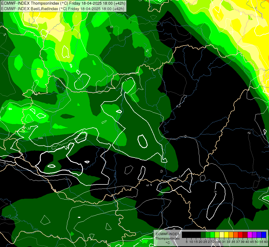
Task: Click the °C unit label in legend
Action: (x=168, y=243)
